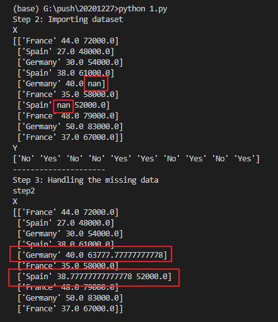
Task: Click the dashed separator line
Action: tap(59, 170)
